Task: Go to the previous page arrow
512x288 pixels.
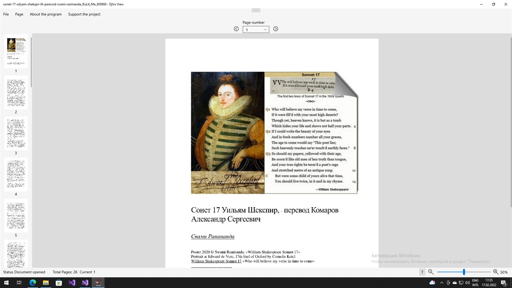Action: pos(236,29)
